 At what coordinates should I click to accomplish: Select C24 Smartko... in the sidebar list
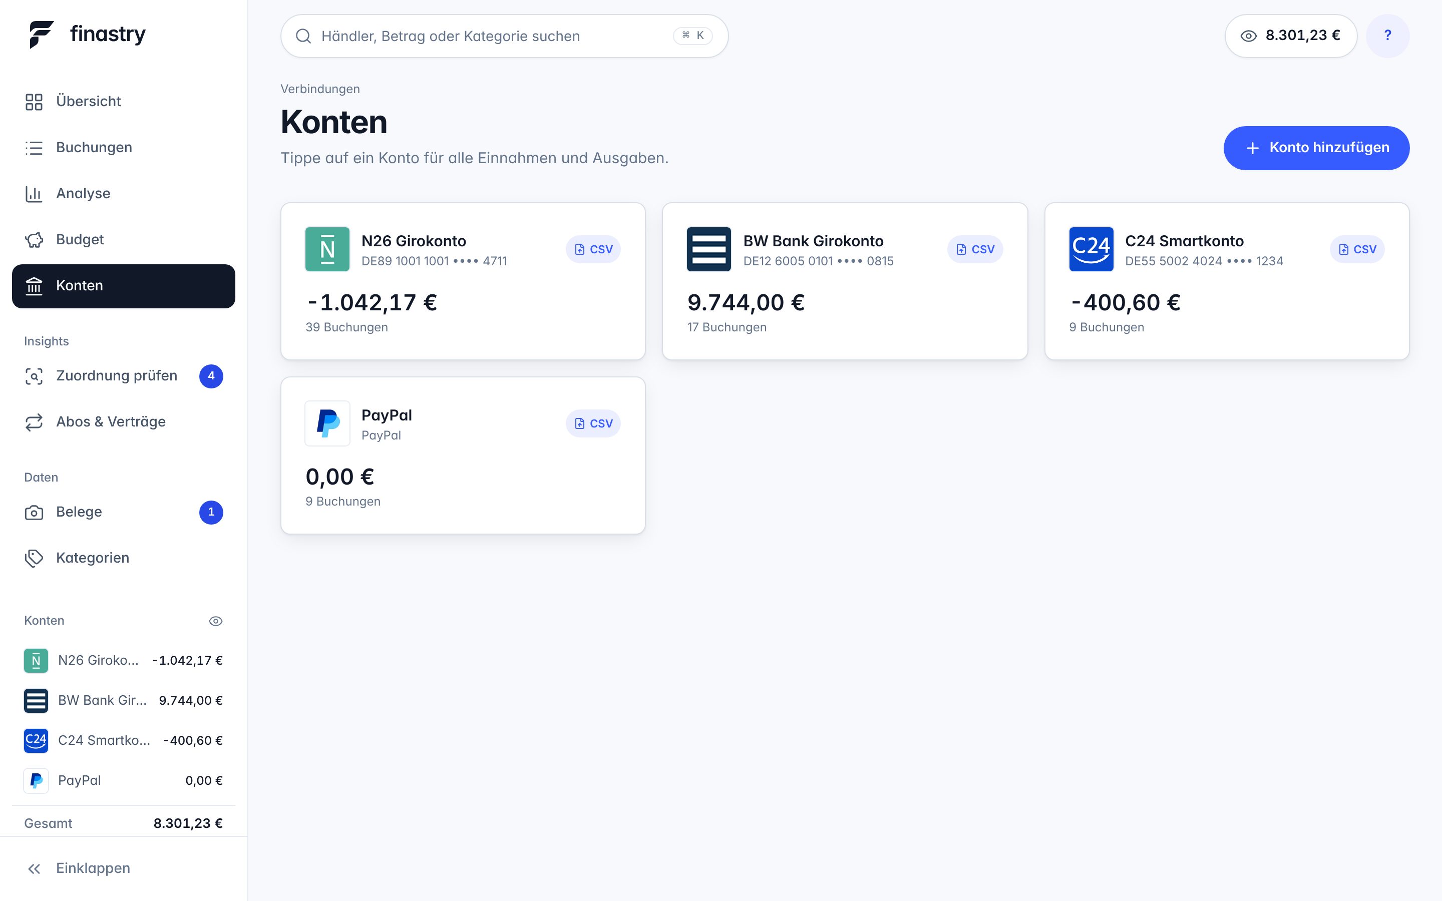click(x=123, y=741)
